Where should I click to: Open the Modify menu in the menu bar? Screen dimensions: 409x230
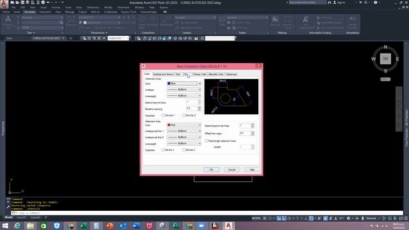coord(108,8)
